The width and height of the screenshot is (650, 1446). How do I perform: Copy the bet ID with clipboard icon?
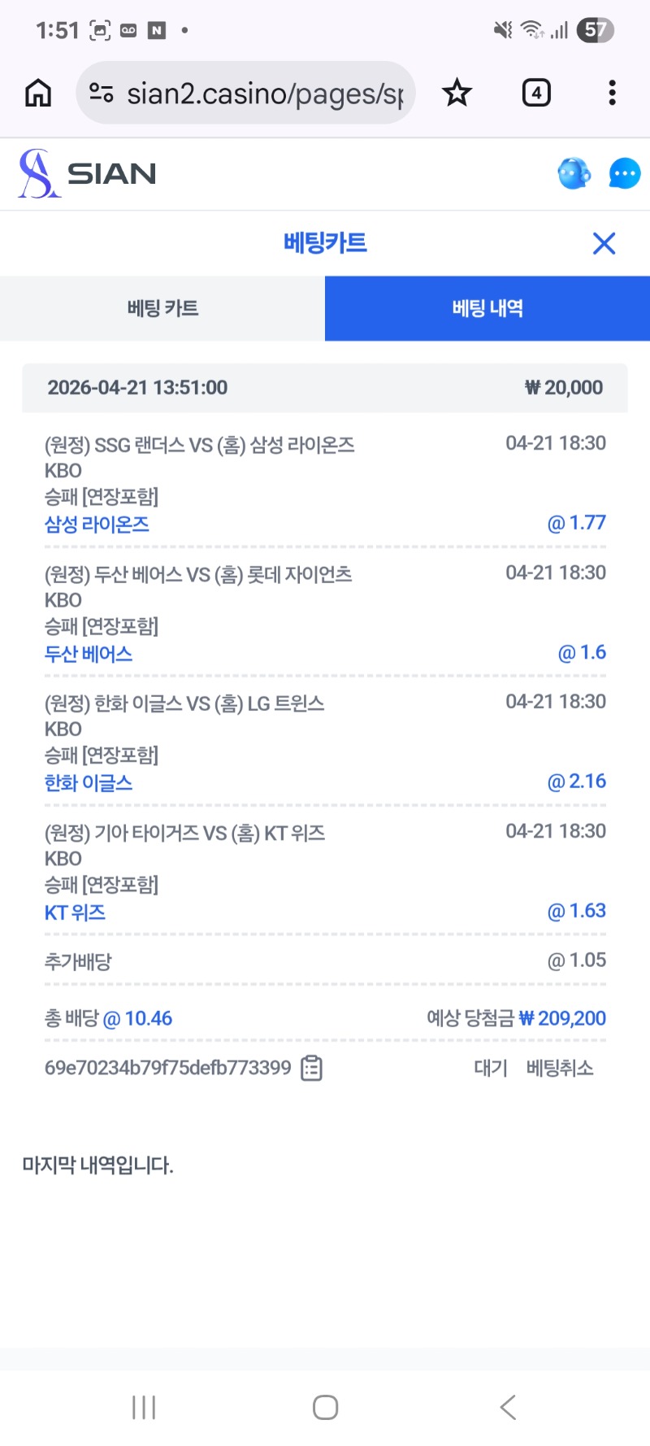tap(312, 1068)
